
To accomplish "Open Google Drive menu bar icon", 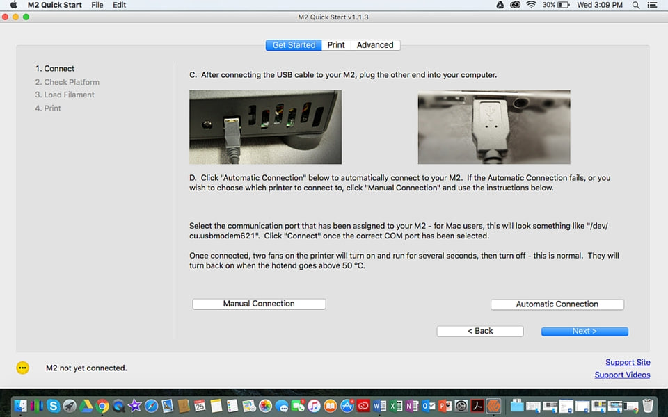I will pos(500,5).
